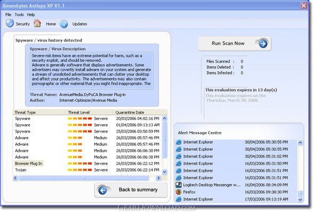Image resolution: width=314 pixels, height=212 pixels.
Task: Click down arrow of threat list scrollbar
Action: click(x=164, y=172)
